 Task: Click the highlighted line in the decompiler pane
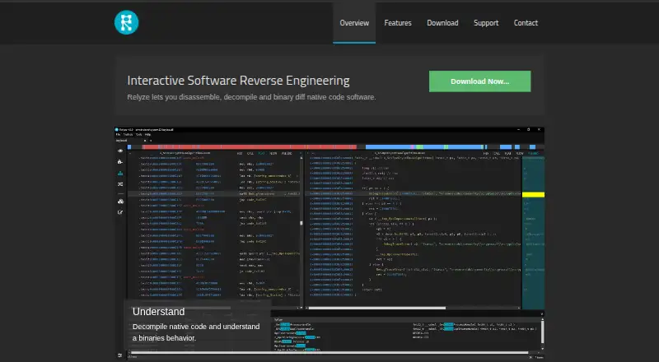pyautogui.click(x=414, y=193)
